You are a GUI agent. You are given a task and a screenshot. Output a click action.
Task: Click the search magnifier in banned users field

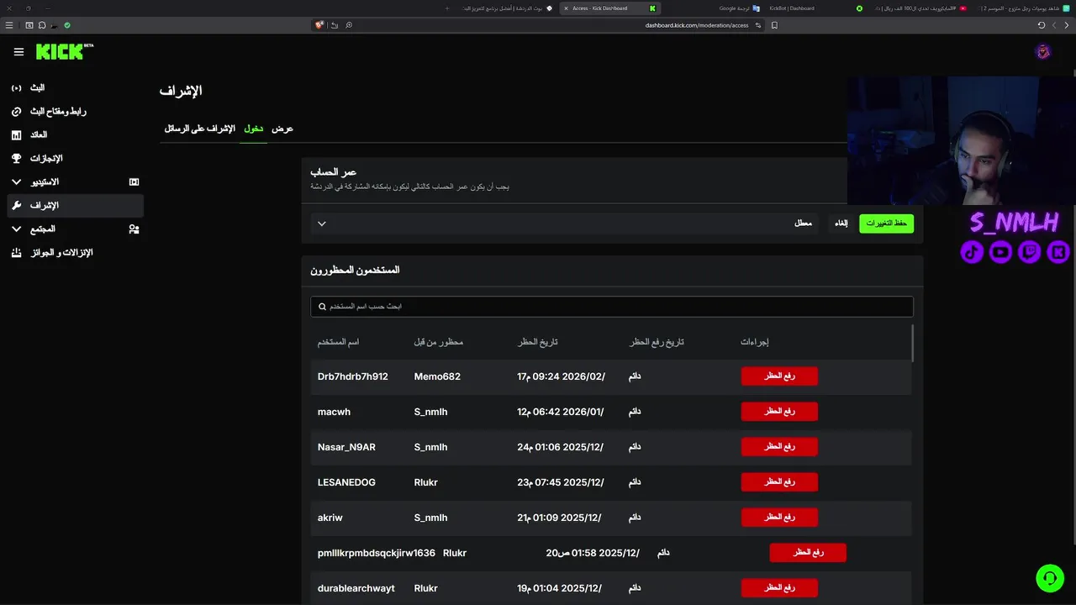[x=322, y=307]
